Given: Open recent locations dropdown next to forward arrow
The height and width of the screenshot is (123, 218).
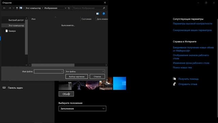Looking at the screenshot, I should [14, 8].
